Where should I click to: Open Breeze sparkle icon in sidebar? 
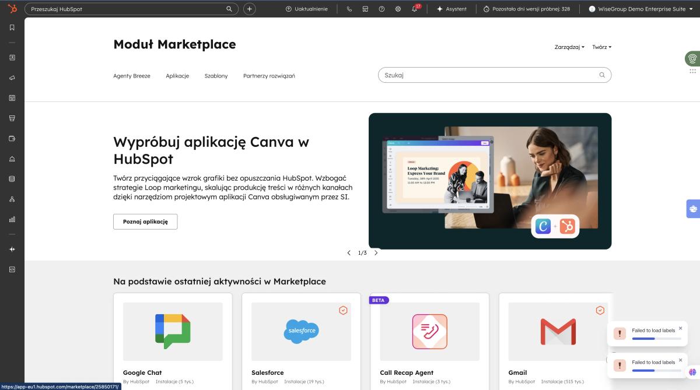[x=12, y=249]
